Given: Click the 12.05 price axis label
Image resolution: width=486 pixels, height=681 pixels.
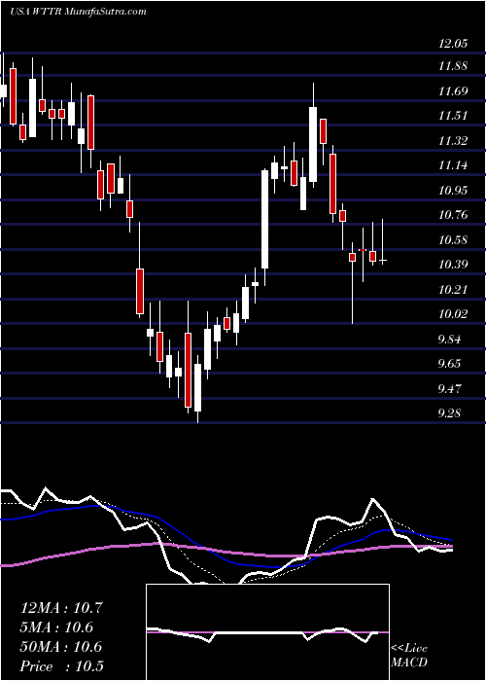Looking at the screenshot, I should pos(453,43).
